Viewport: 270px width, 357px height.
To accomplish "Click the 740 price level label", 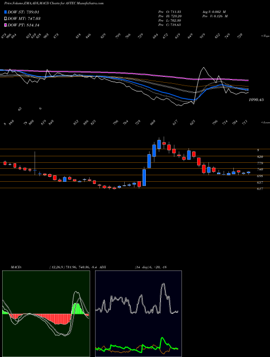I will pyautogui.click(x=260, y=170).
